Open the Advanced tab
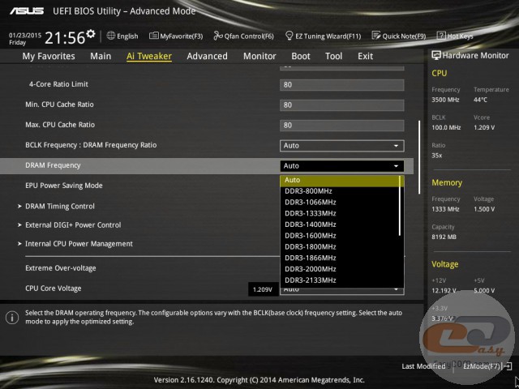519x389 pixels. click(x=208, y=56)
